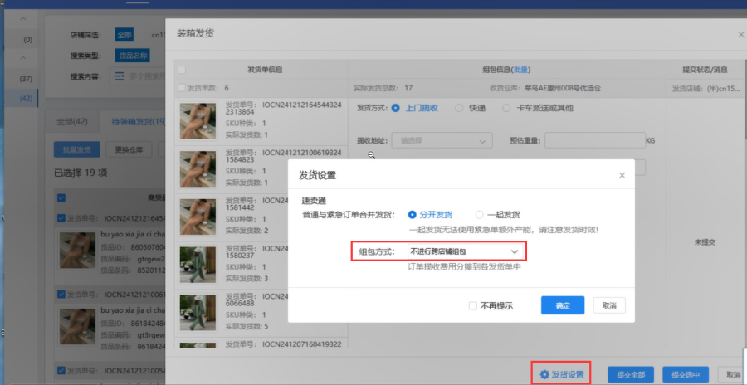This screenshot has height=385, width=747.
Task: Select 一起发货 radio option
Action: coord(497,215)
